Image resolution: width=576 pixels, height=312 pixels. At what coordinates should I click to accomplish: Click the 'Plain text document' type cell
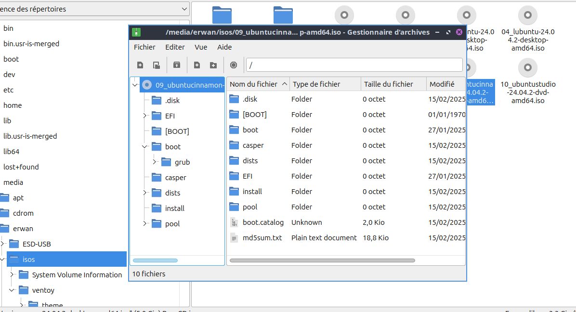click(324, 238)
